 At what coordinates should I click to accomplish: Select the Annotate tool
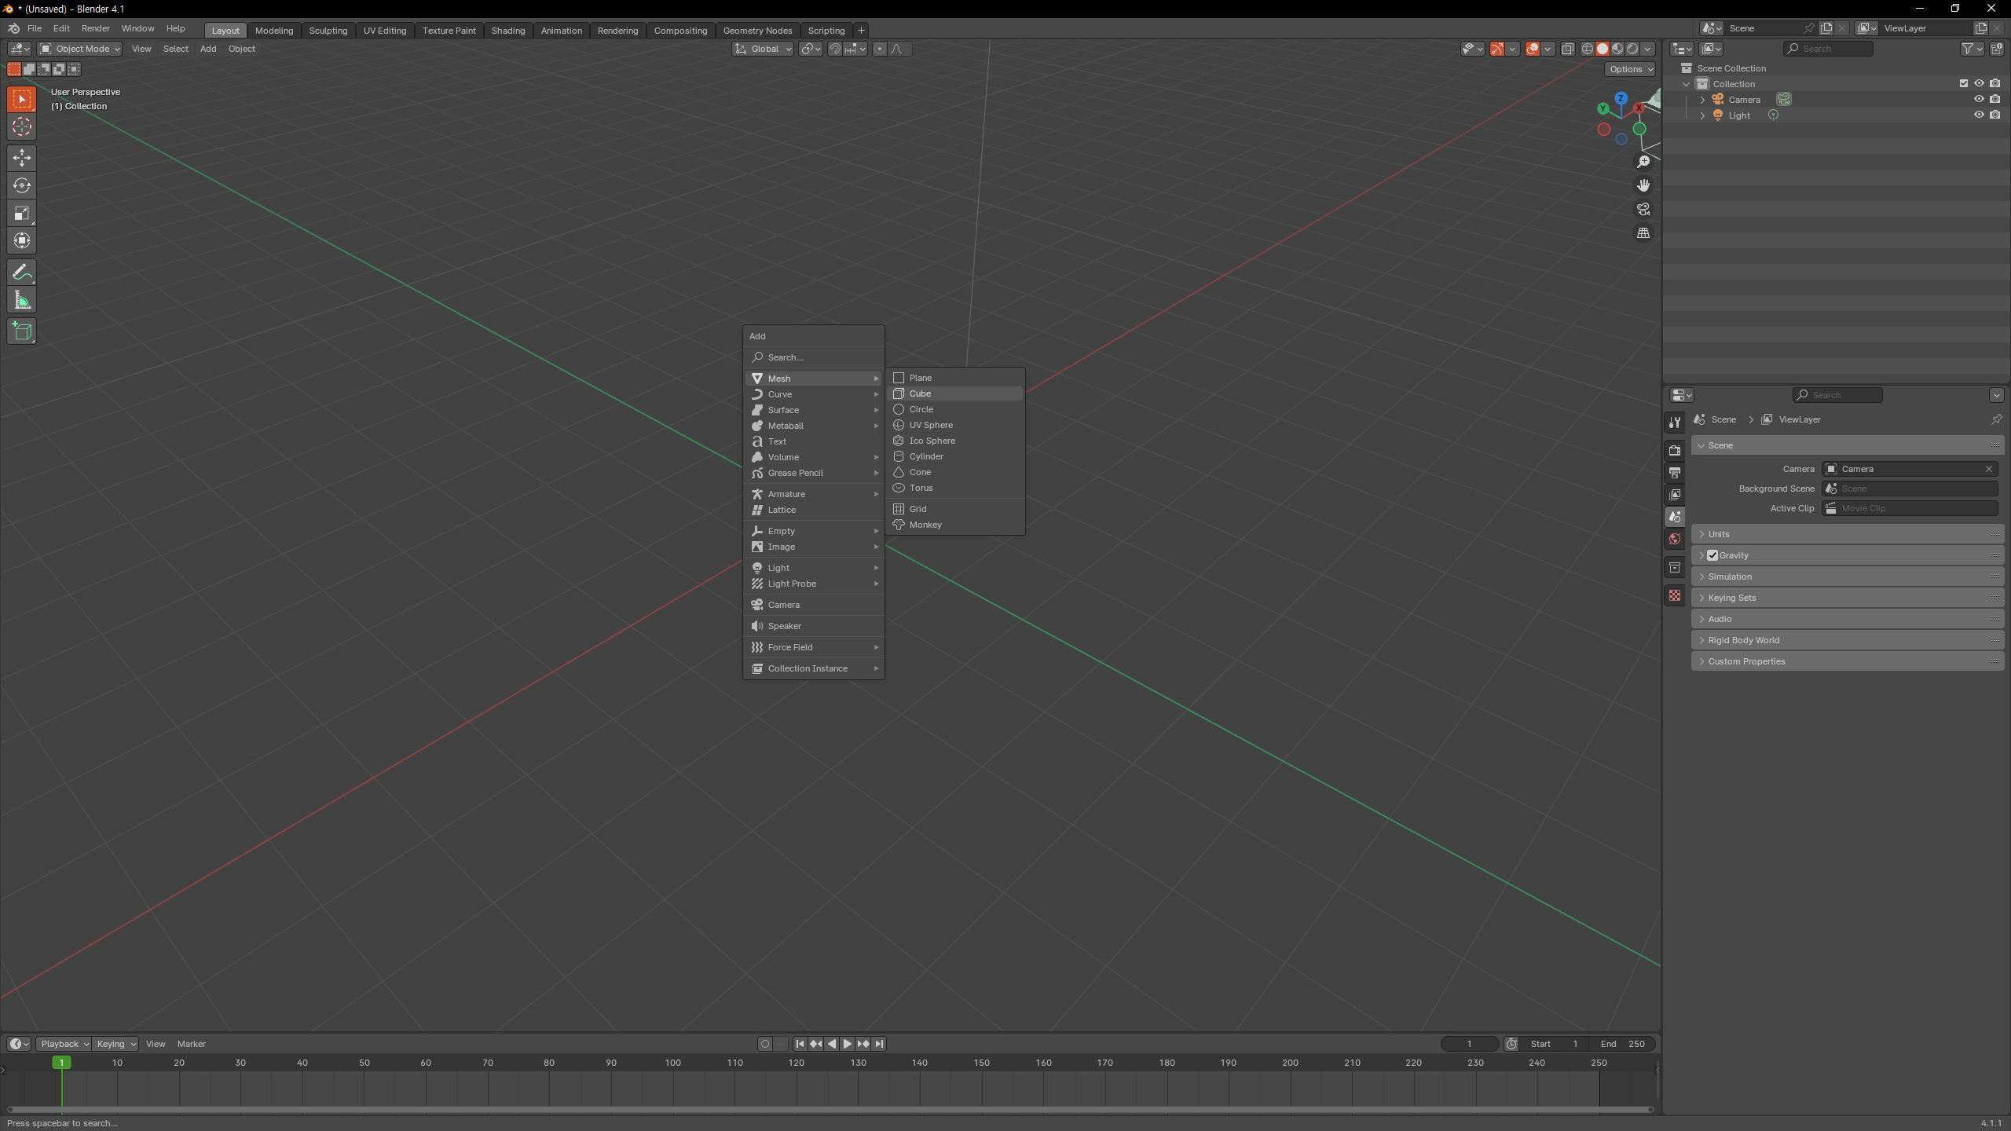[22, 273]
